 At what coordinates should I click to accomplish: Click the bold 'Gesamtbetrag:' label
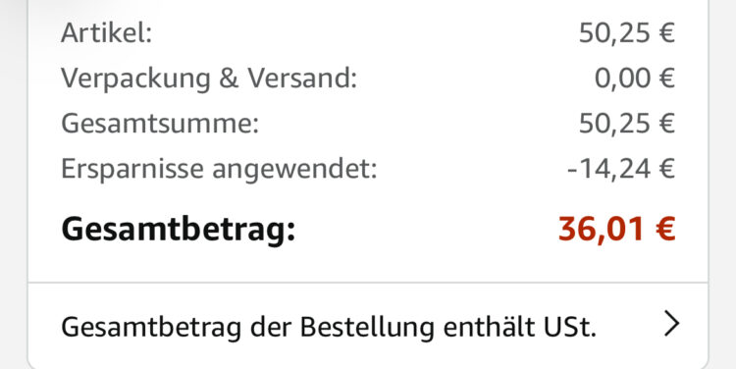179,230
